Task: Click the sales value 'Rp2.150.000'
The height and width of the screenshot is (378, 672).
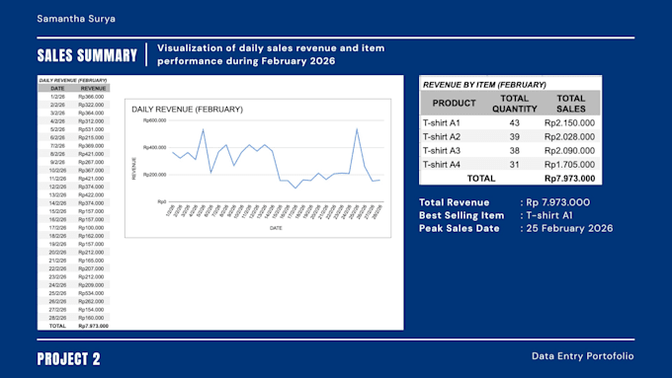Action: tap(569, 122)
